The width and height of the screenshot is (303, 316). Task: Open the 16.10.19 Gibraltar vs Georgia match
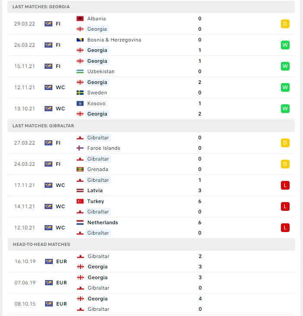(151, 261)
